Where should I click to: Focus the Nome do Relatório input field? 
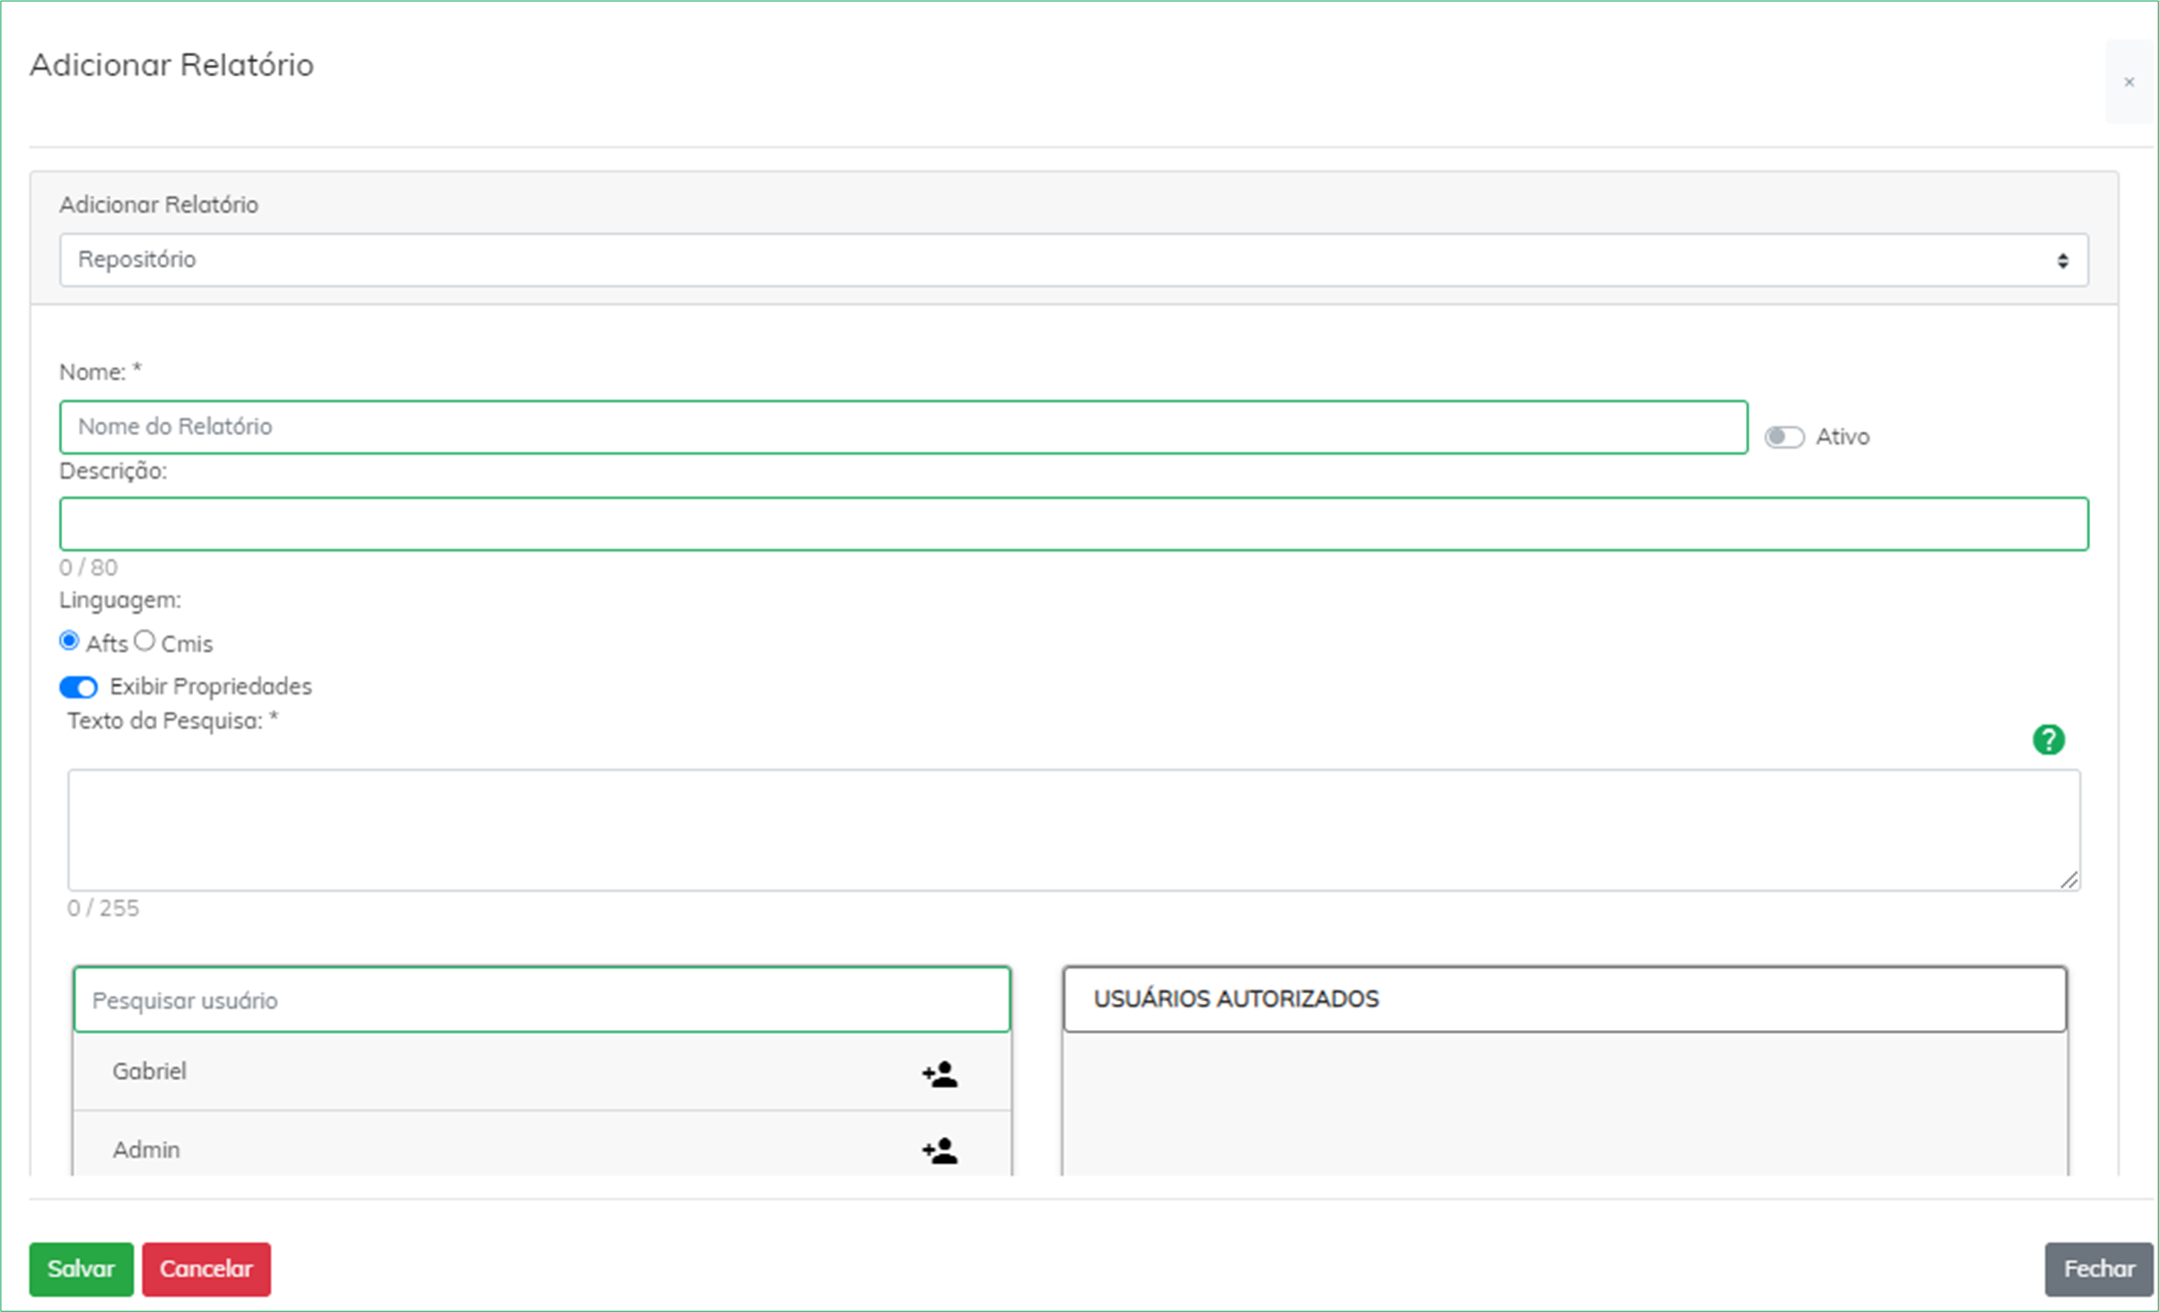point(904,427)
